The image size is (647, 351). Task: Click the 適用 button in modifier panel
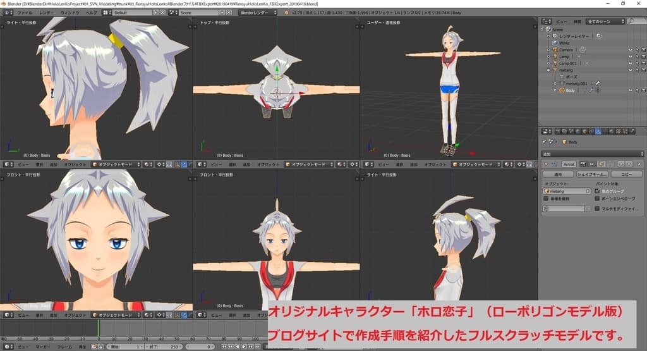pos(558,173)
